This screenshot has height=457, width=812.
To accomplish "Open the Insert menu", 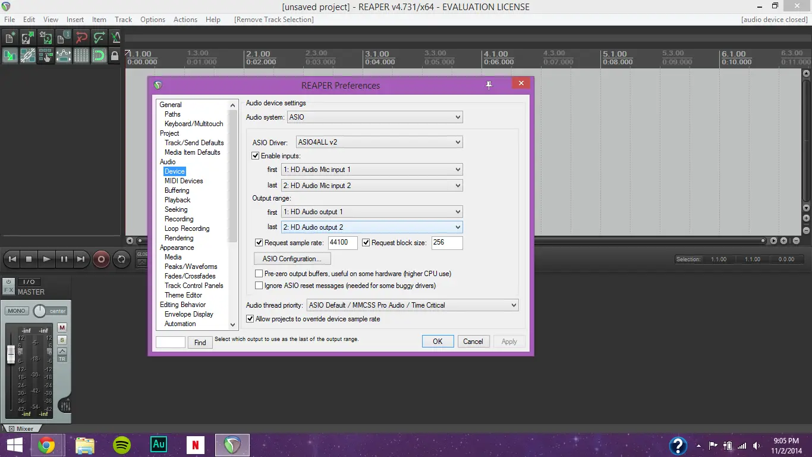I will click(x=75, y=20).
